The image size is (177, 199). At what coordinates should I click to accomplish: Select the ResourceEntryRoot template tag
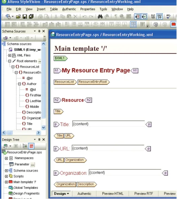[x=94, y=82]
